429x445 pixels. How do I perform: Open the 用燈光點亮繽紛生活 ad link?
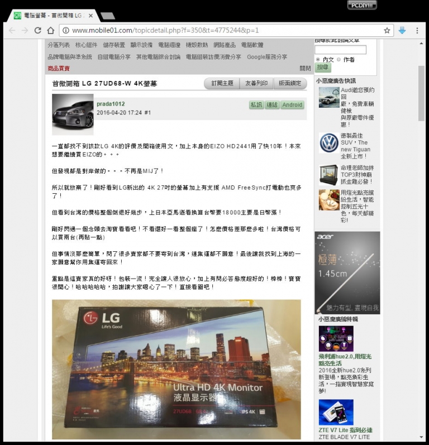coord(357,206)
